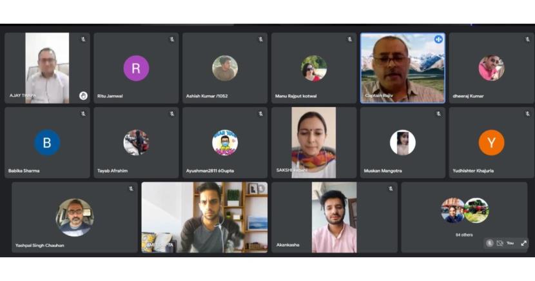Click muted mic icon on Yashpal Singh Chauhan's tile

(x=131, y=189)
